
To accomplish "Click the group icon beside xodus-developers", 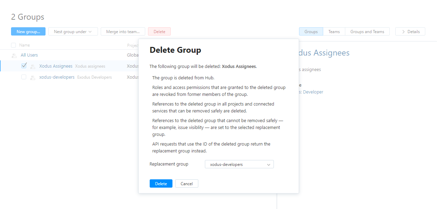I will (x=32, y=77).
